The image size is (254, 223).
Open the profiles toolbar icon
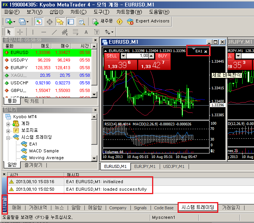click(x=22, y=22)
